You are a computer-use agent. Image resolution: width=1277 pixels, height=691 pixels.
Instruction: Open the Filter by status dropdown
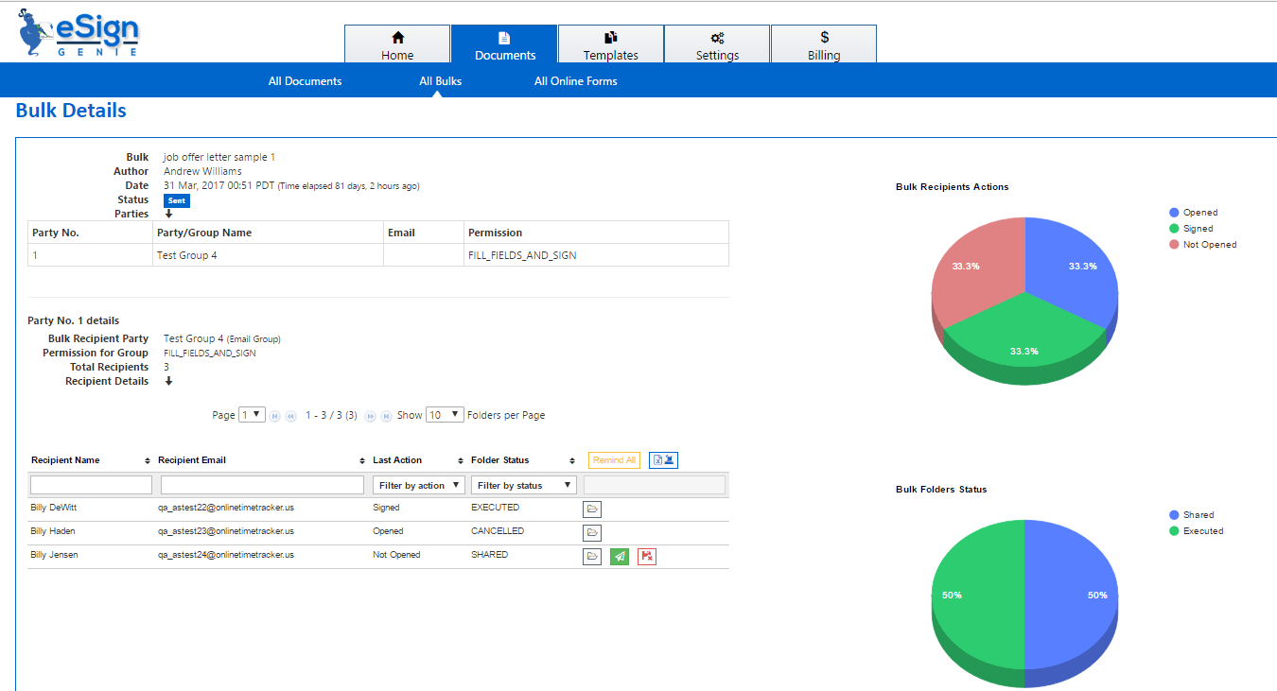click(x=523, y=484)
